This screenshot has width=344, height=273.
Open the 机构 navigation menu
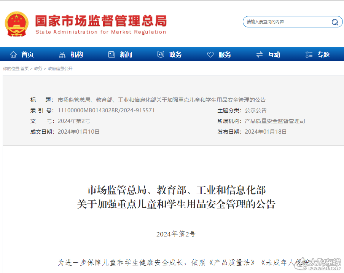click(77, 54)
